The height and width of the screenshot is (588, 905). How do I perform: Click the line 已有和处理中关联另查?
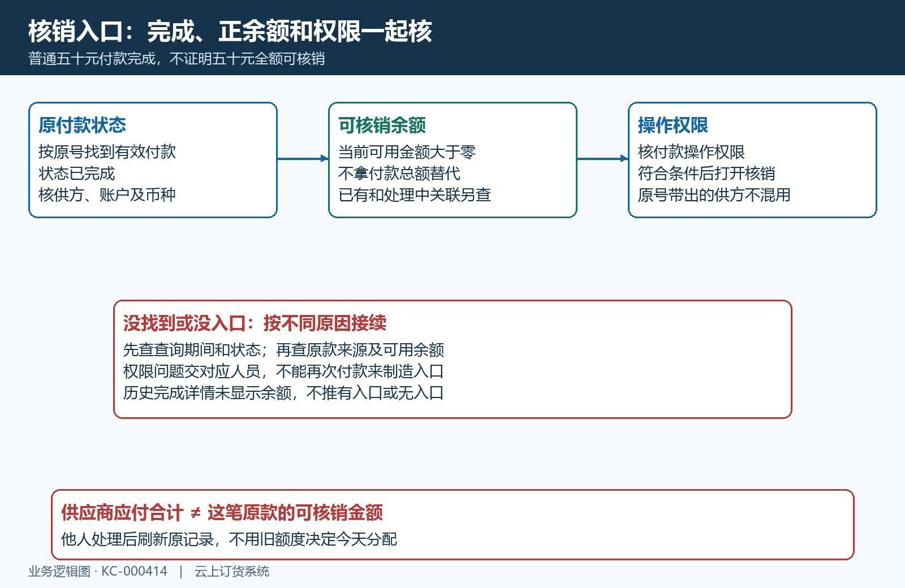[415, 194]
